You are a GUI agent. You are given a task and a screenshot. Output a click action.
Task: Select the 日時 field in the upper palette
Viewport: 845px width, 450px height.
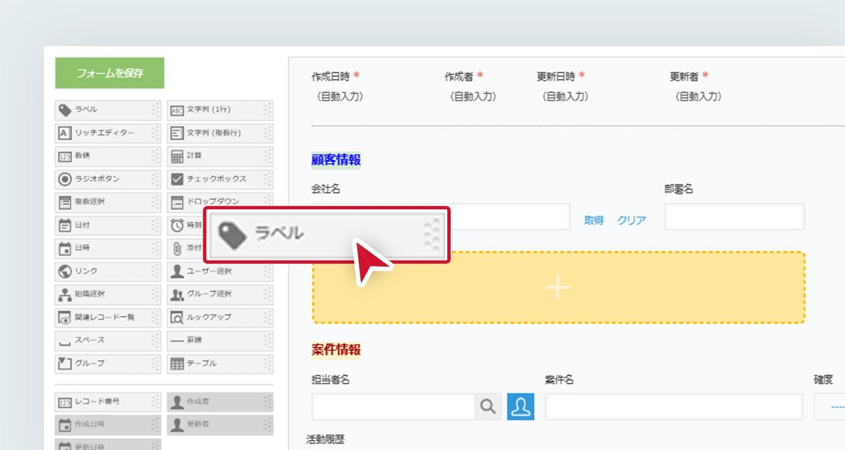point(108,248)
